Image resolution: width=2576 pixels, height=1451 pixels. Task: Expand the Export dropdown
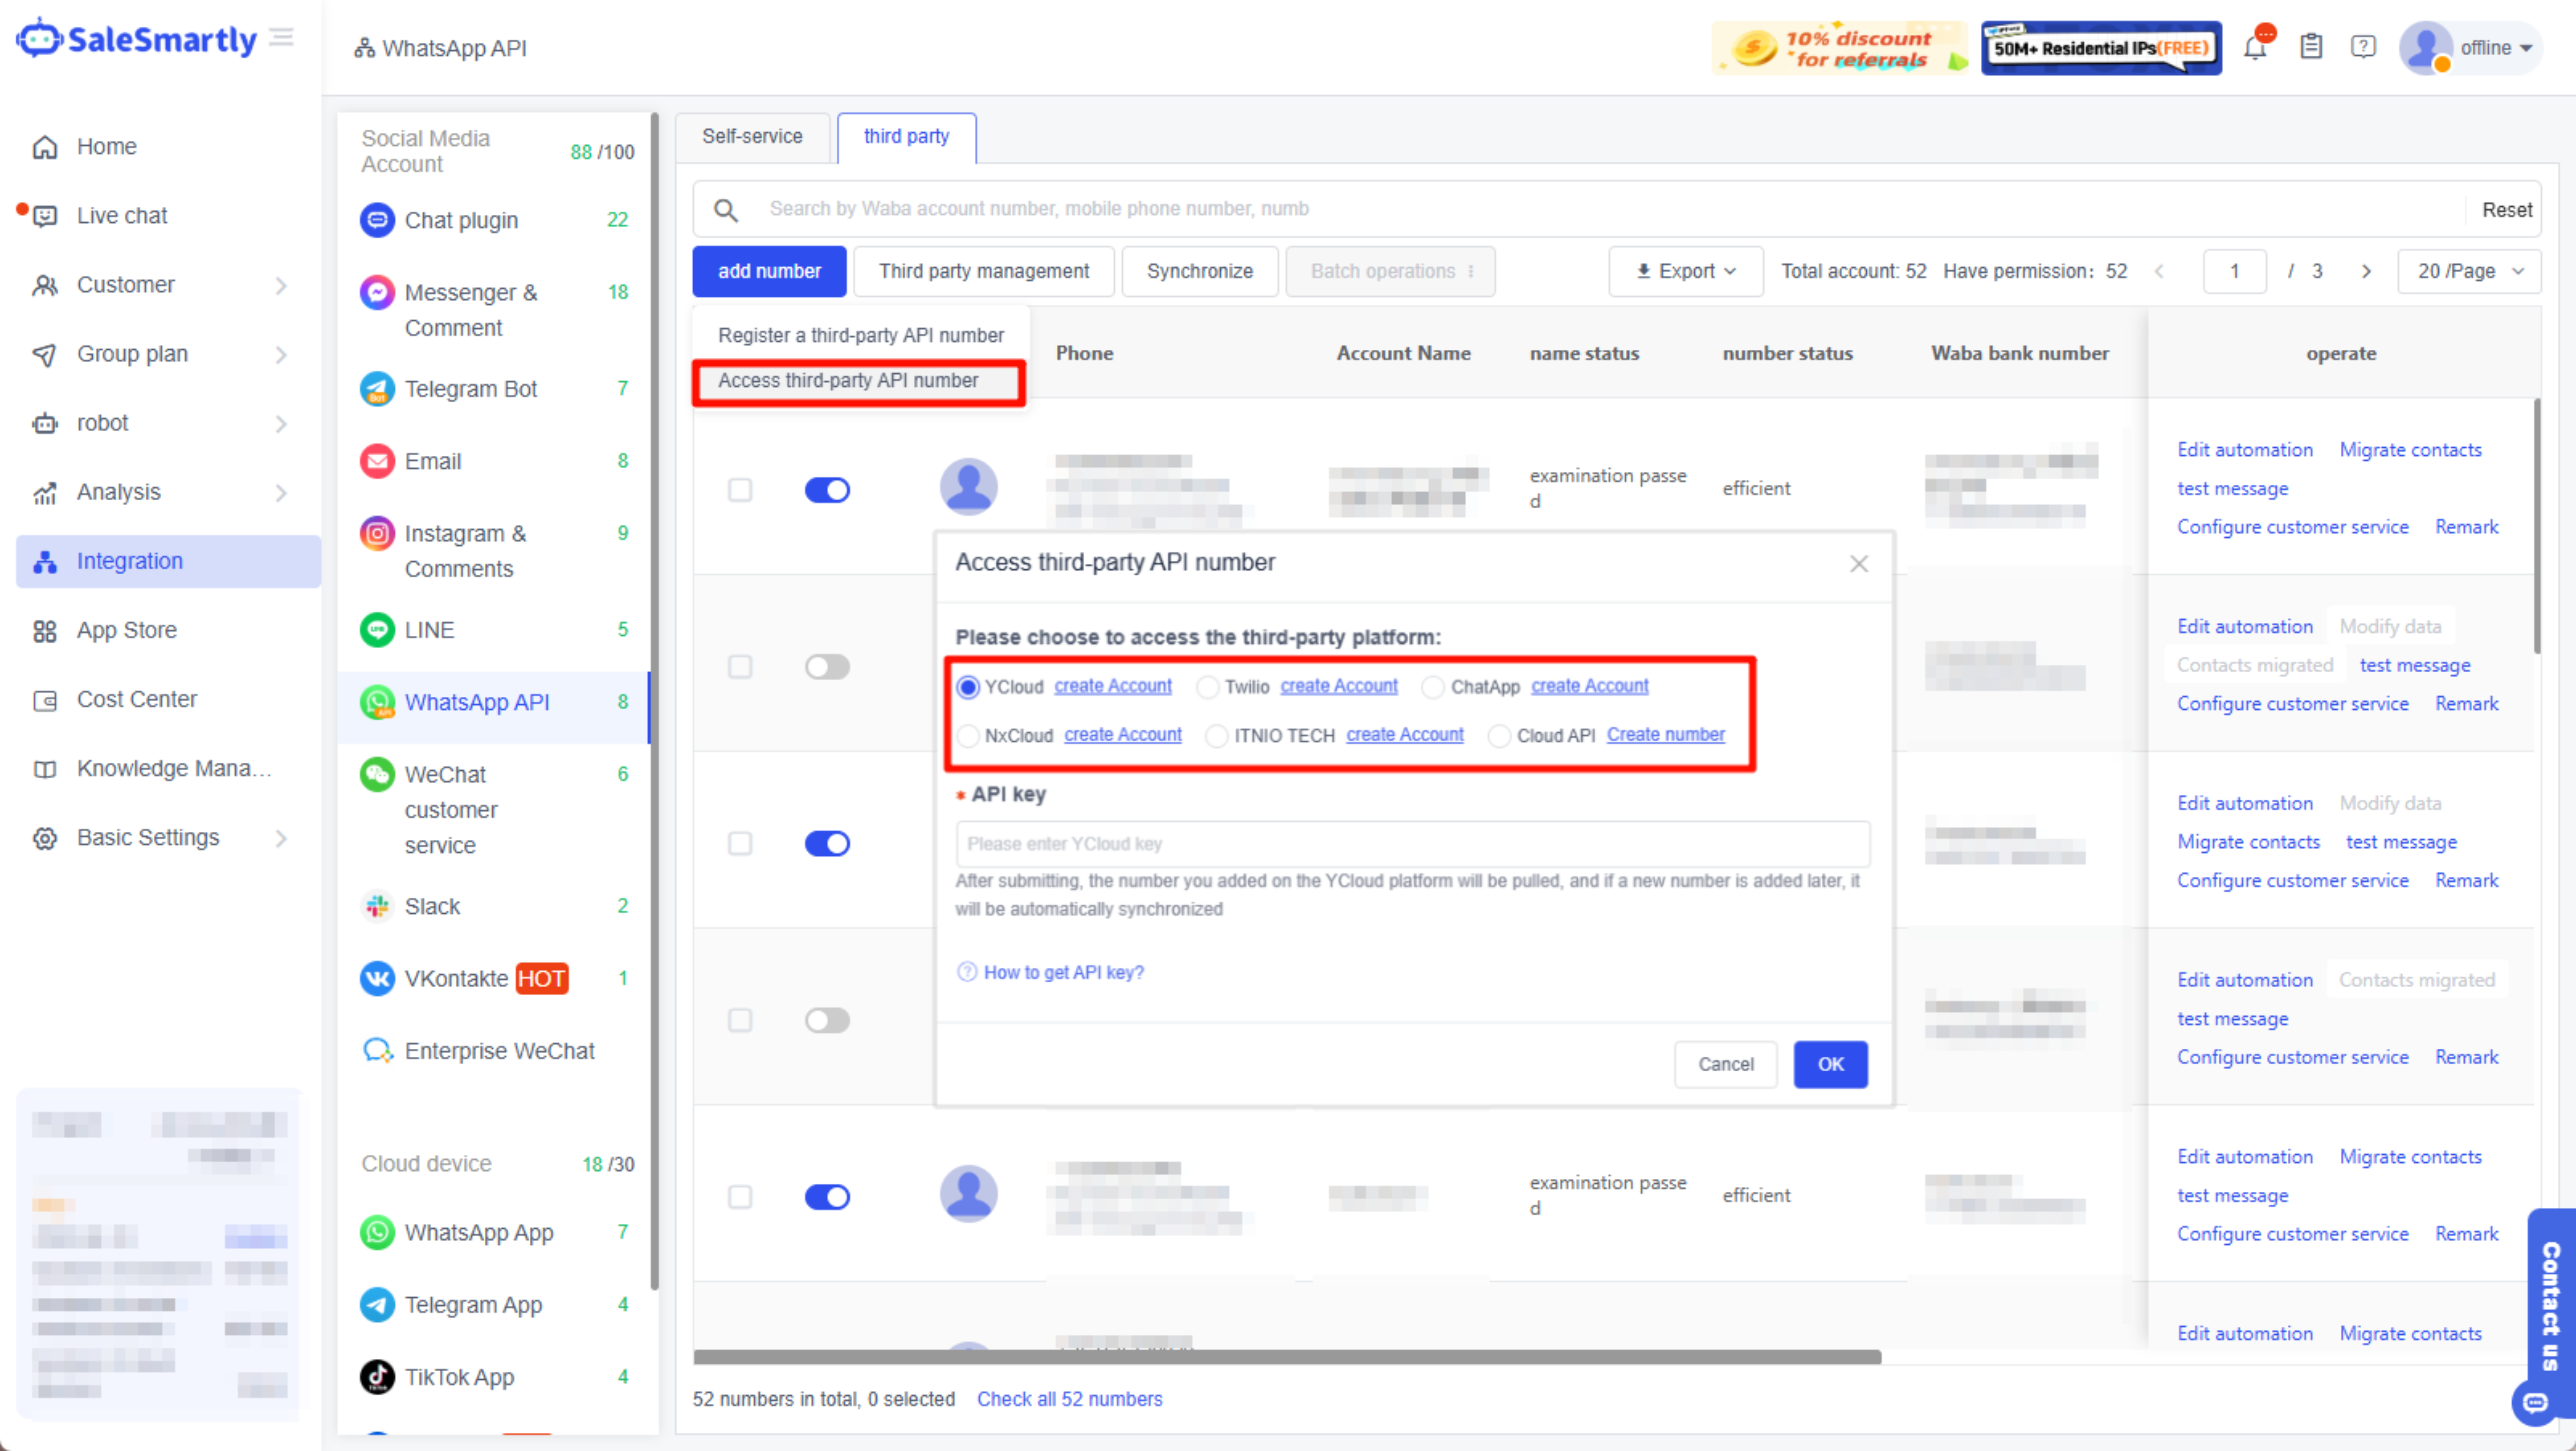1685,271
